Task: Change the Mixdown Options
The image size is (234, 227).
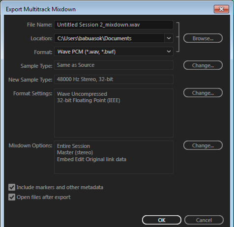Action: point(203,145)
